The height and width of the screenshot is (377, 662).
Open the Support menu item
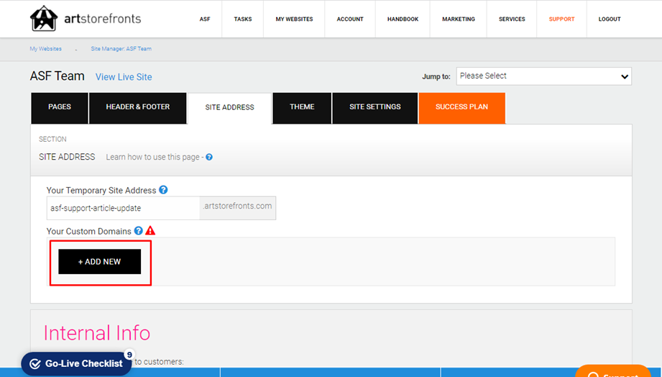[561, 19]
